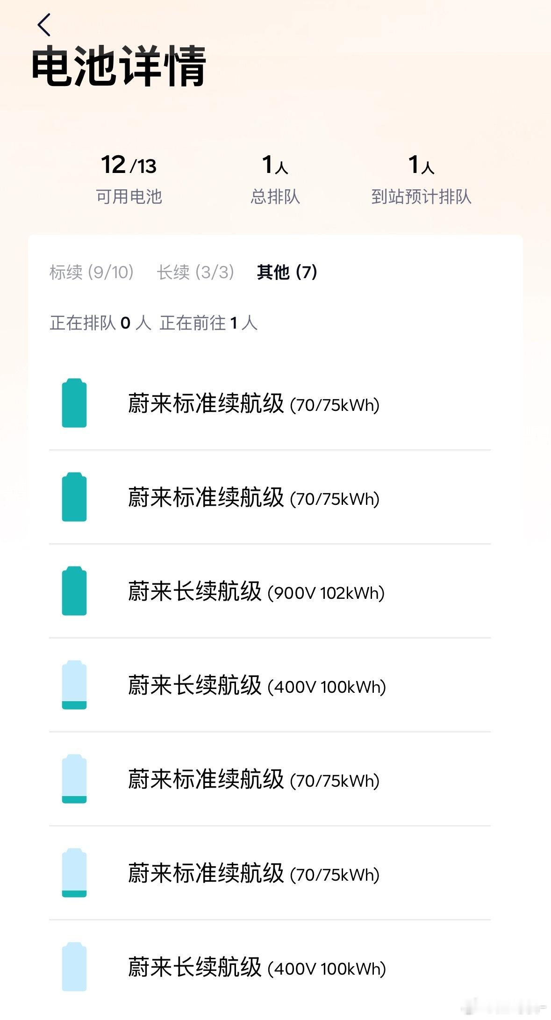Click empty battery icon in last row

[x=74, y=967]
